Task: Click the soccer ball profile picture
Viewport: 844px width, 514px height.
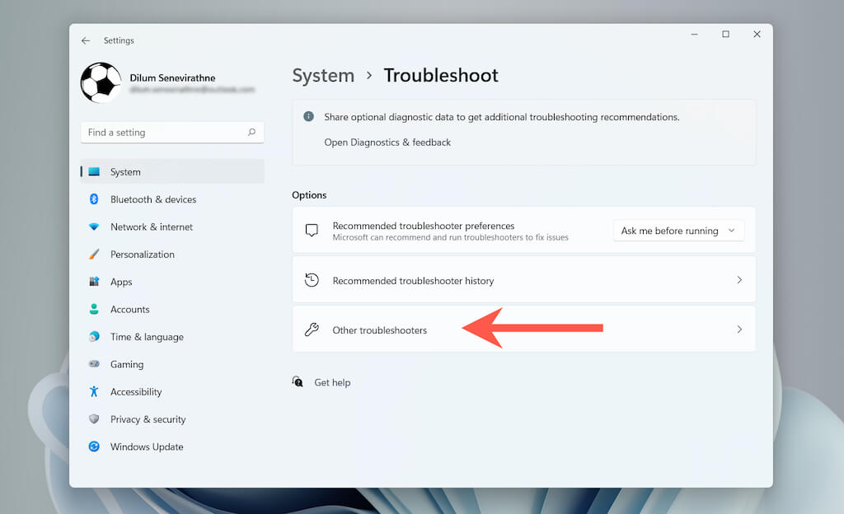Action: (101, 83)
